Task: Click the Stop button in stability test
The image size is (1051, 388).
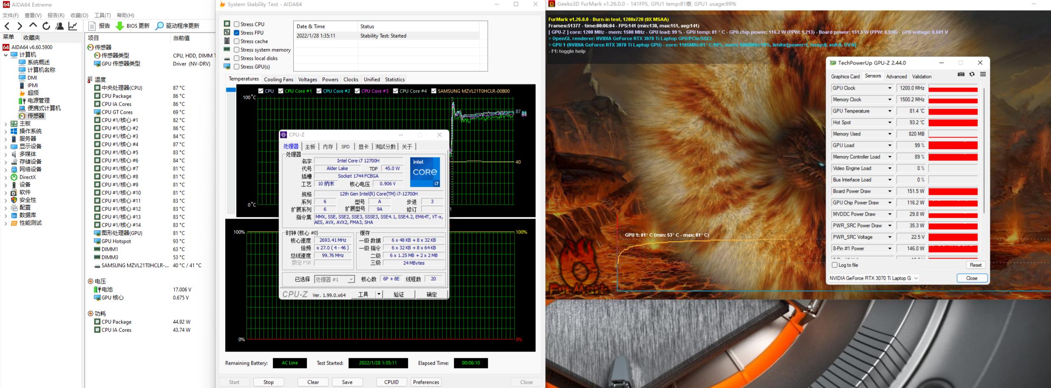Action: click(269, 382)
